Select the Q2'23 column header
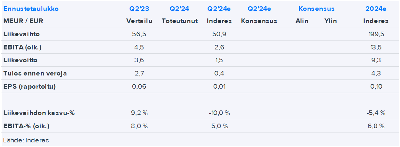 139,9
